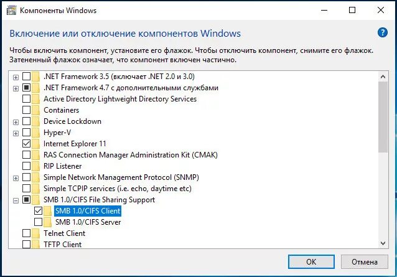Viewport: 397px width, 277px height.
Task: Expand the .NET Framework 3.5 node
Action: (x=16, y=77)
